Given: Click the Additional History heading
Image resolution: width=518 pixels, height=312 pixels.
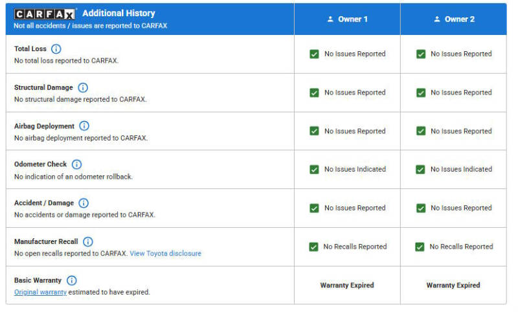Looking at the screenshot, I should 118,13.
